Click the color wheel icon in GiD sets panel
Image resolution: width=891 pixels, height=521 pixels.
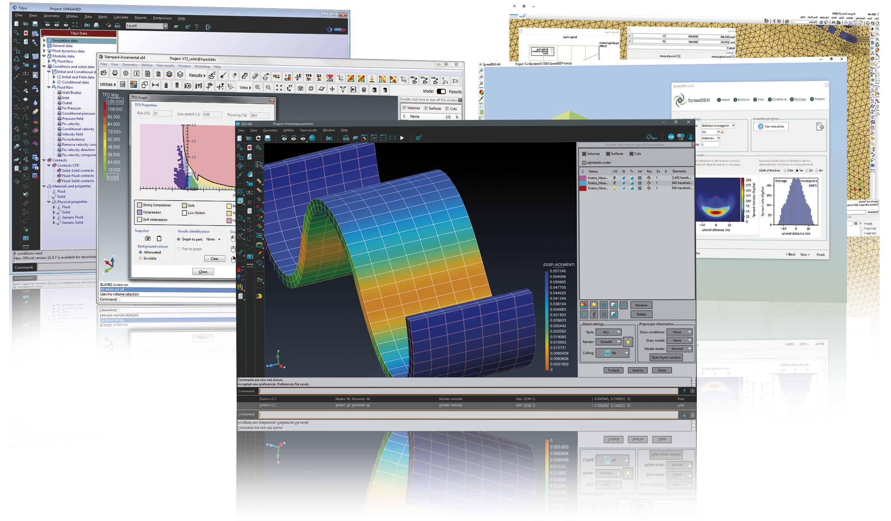coord(584,305)
